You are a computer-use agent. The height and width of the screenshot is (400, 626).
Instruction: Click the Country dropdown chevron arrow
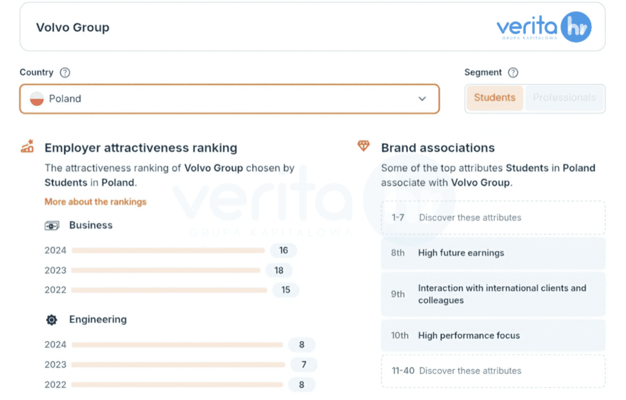pyautogui.click(x=422, y=99)
